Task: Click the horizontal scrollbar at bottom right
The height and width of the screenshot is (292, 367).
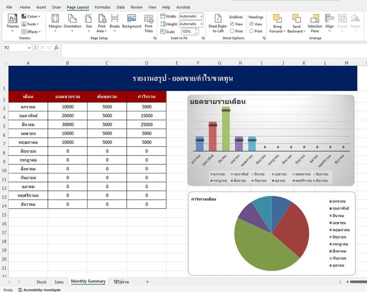Action: coord(358,282)
